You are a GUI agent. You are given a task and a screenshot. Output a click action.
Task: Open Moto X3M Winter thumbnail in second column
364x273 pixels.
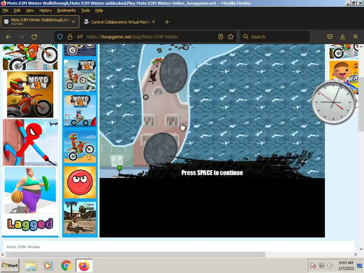80,75
